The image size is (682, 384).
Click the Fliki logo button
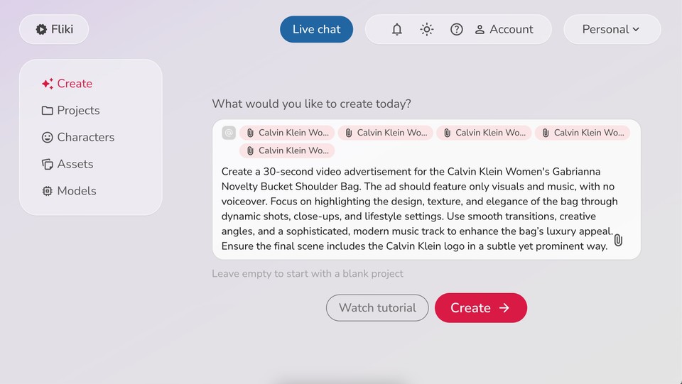click(x=55, y=29)
